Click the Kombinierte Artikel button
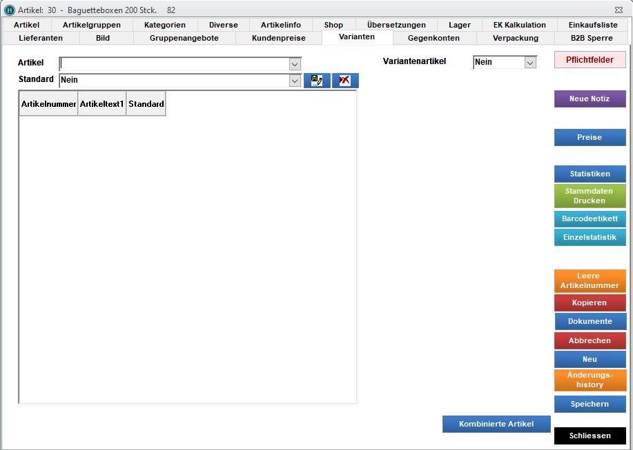This screenshot has width=633, height=450. coord(496,424)
